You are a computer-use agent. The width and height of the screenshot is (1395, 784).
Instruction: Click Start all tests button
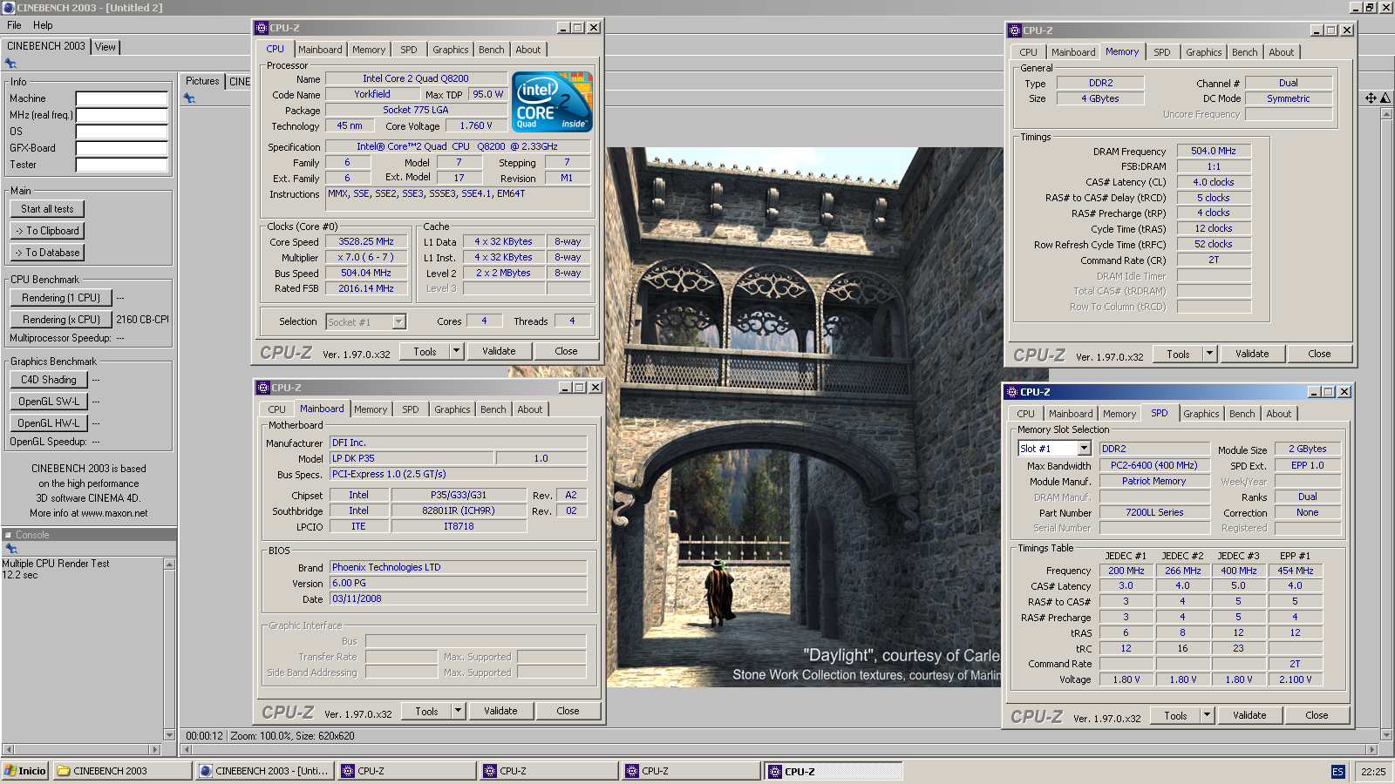(x=48, y=209)
